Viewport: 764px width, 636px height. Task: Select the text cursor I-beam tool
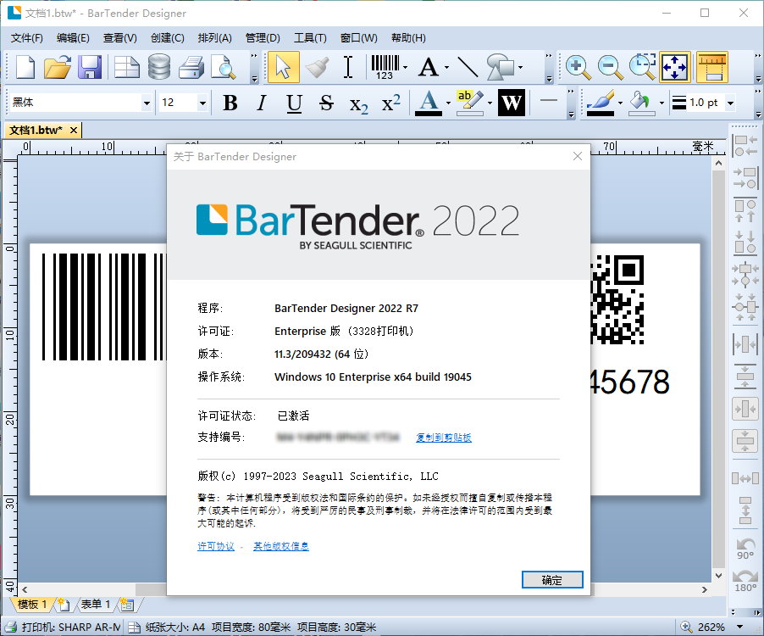coord(348,67)
